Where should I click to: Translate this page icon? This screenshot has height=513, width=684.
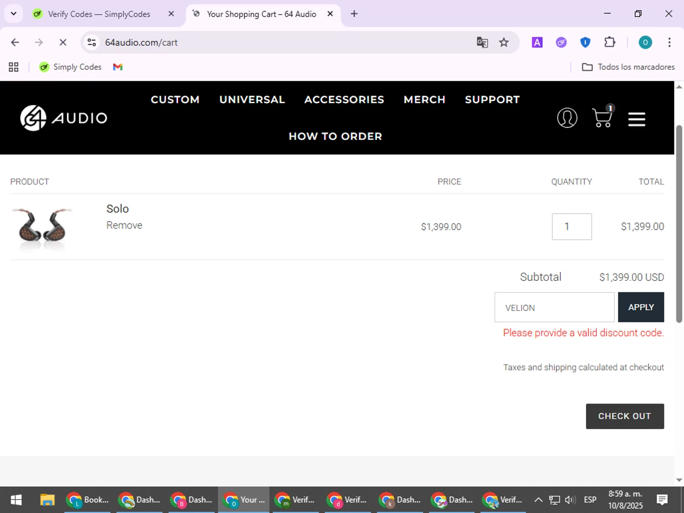point(482,42)
